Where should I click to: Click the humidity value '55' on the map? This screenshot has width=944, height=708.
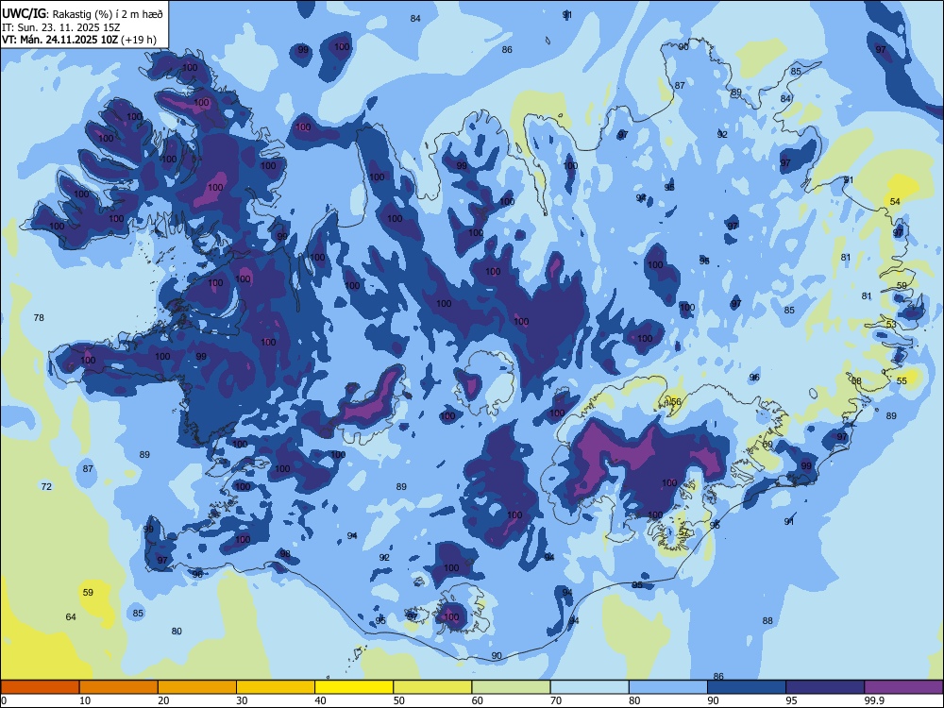click(902, 380)
